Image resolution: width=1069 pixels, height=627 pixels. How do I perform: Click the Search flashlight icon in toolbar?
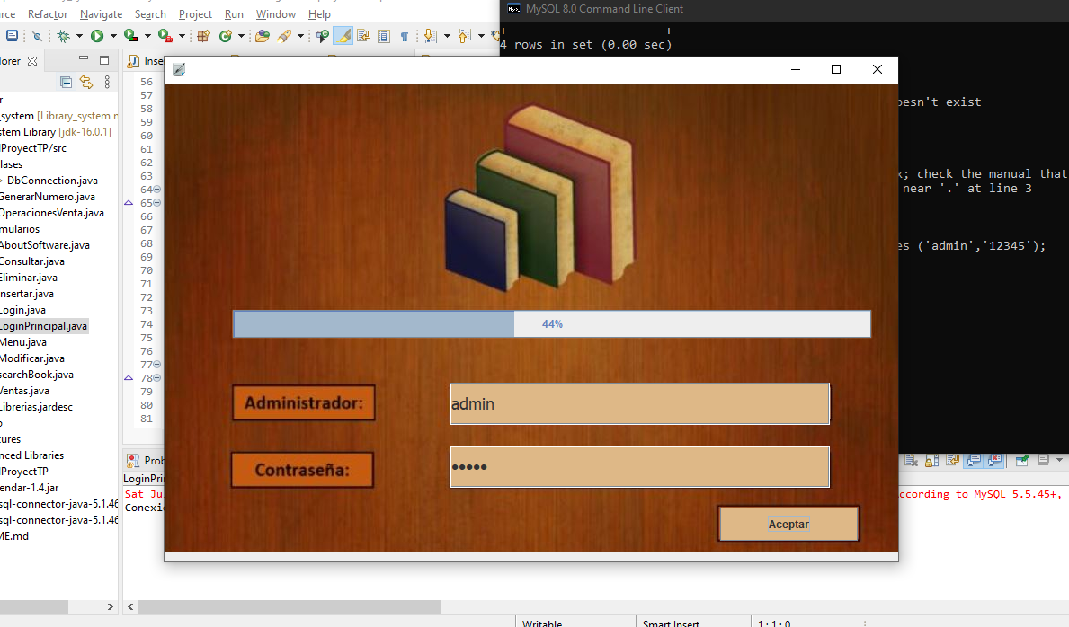pyautogui.click(x=284, y=35)
